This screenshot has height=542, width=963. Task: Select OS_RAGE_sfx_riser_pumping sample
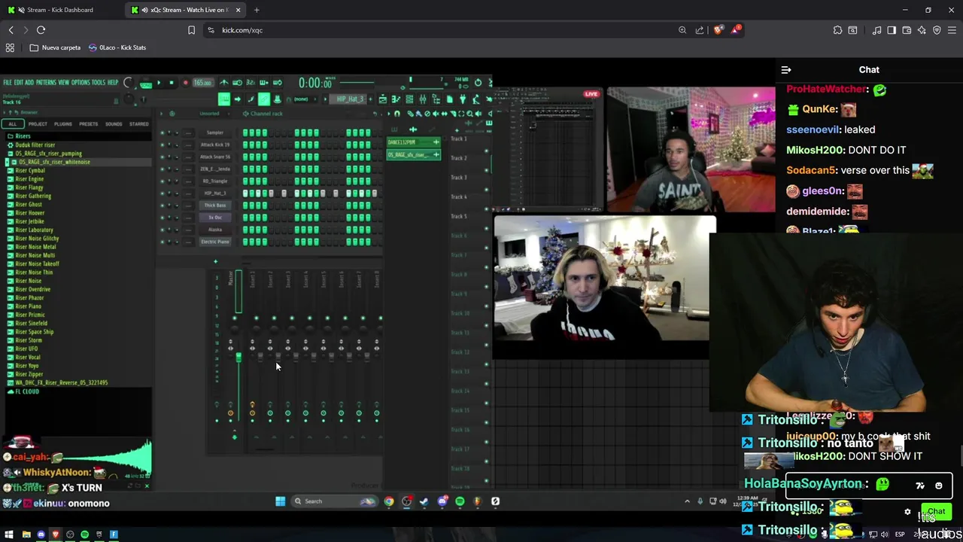(49, 154)
